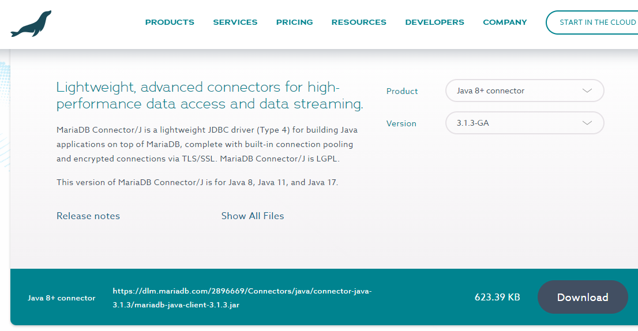Click the Java 8+ connector label in download bar
The width and height of the screenshot is (638, 331).
coord(62,298)
